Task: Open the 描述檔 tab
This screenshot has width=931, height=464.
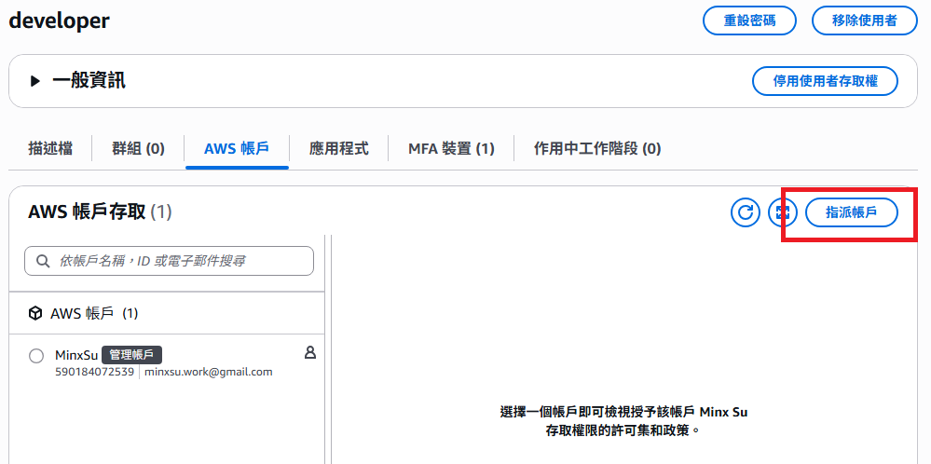Action: (x=50, y=148)
